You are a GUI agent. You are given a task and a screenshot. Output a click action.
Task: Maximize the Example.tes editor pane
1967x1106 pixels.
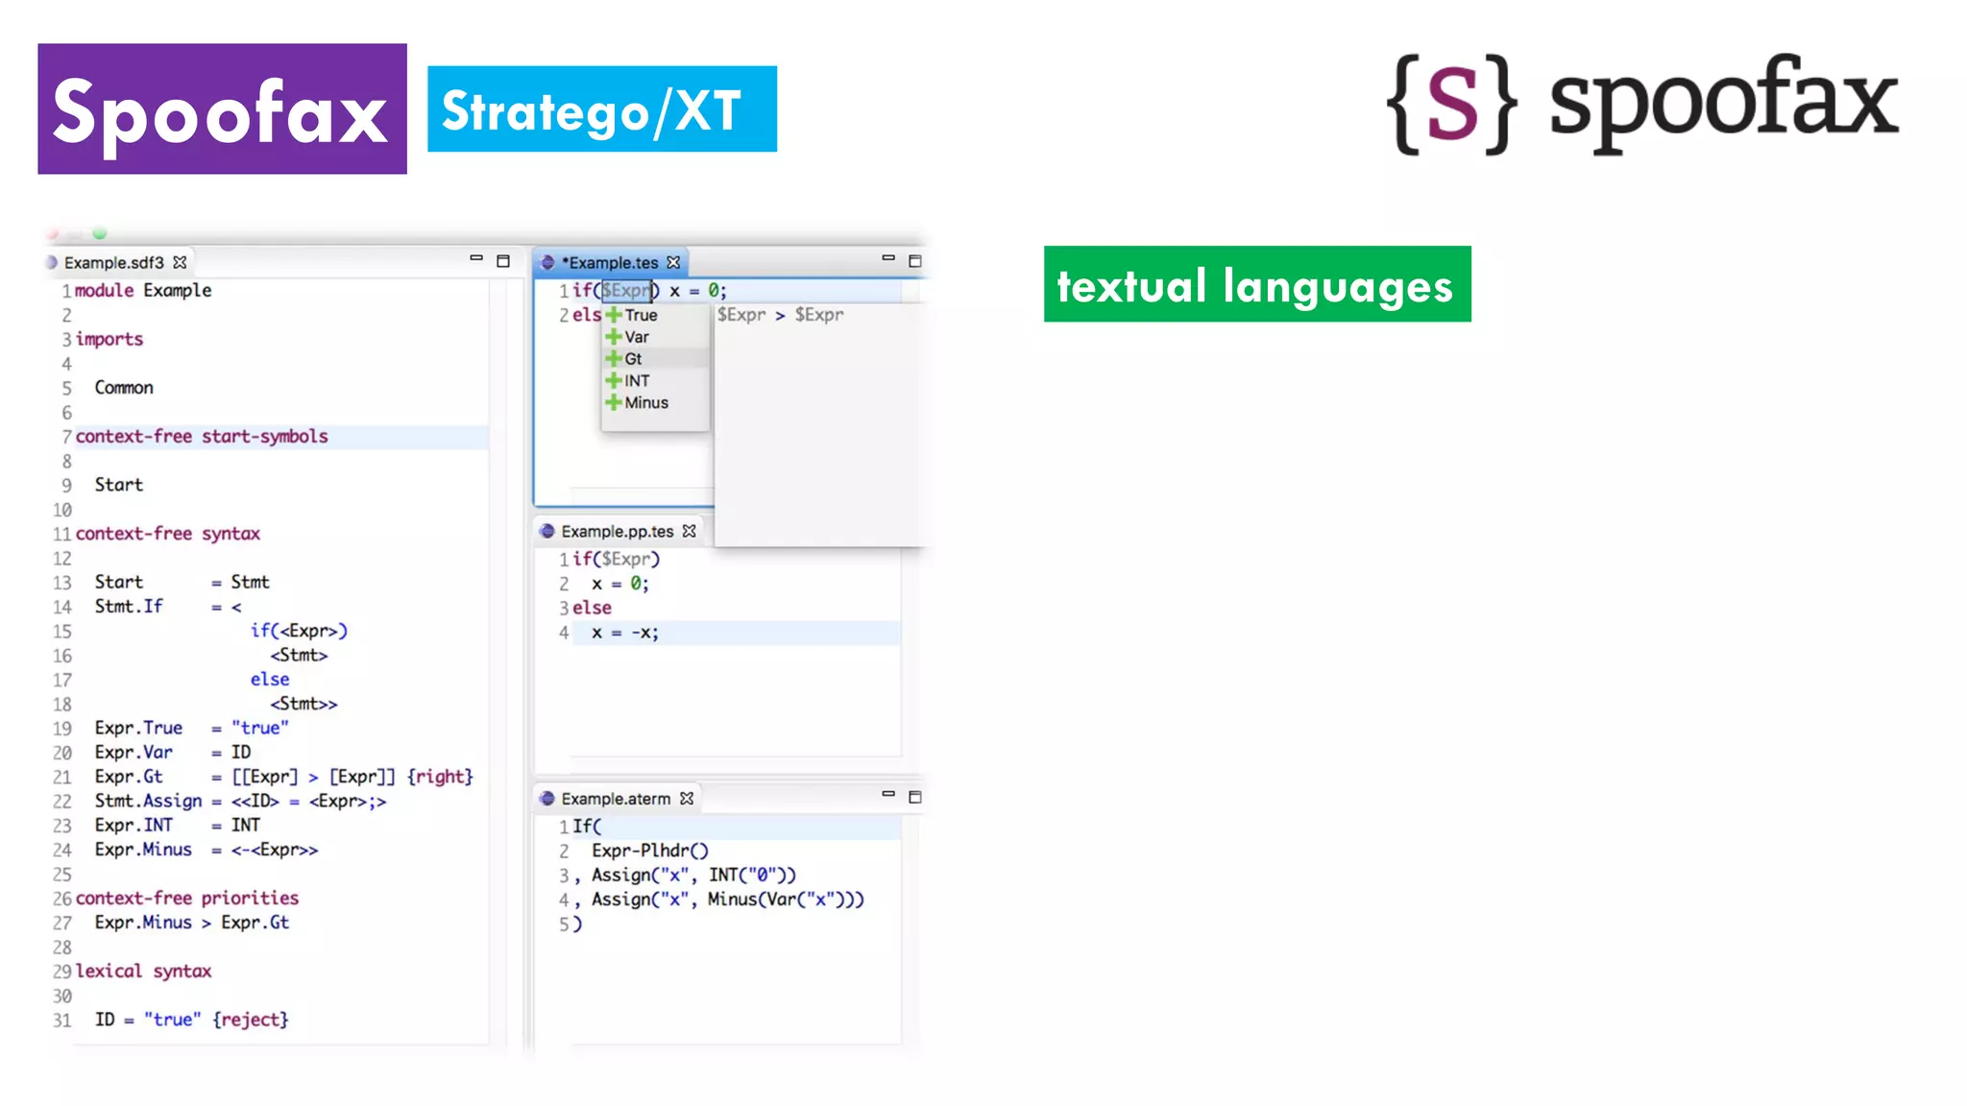tap(914, 261)
